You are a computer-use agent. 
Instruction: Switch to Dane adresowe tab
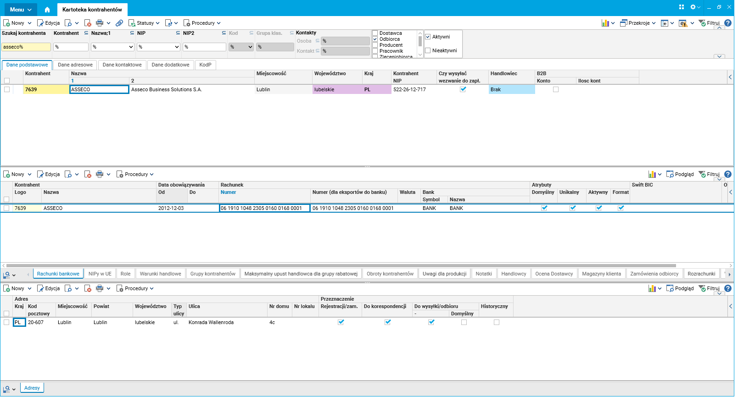(x=75, y=65)
